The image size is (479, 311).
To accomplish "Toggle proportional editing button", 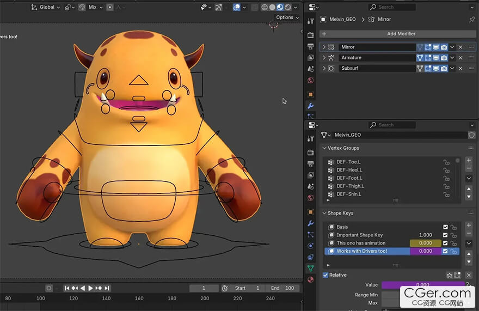I will (110, 7).
